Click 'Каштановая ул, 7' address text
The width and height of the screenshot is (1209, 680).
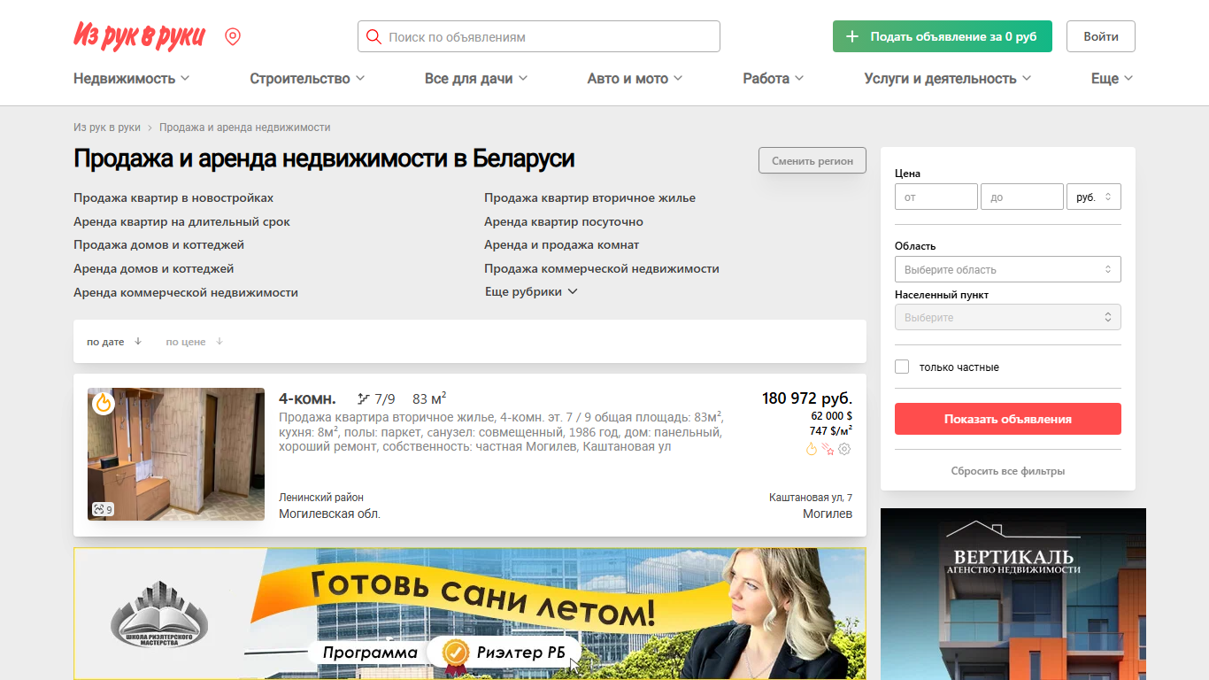tap(811, 498)
